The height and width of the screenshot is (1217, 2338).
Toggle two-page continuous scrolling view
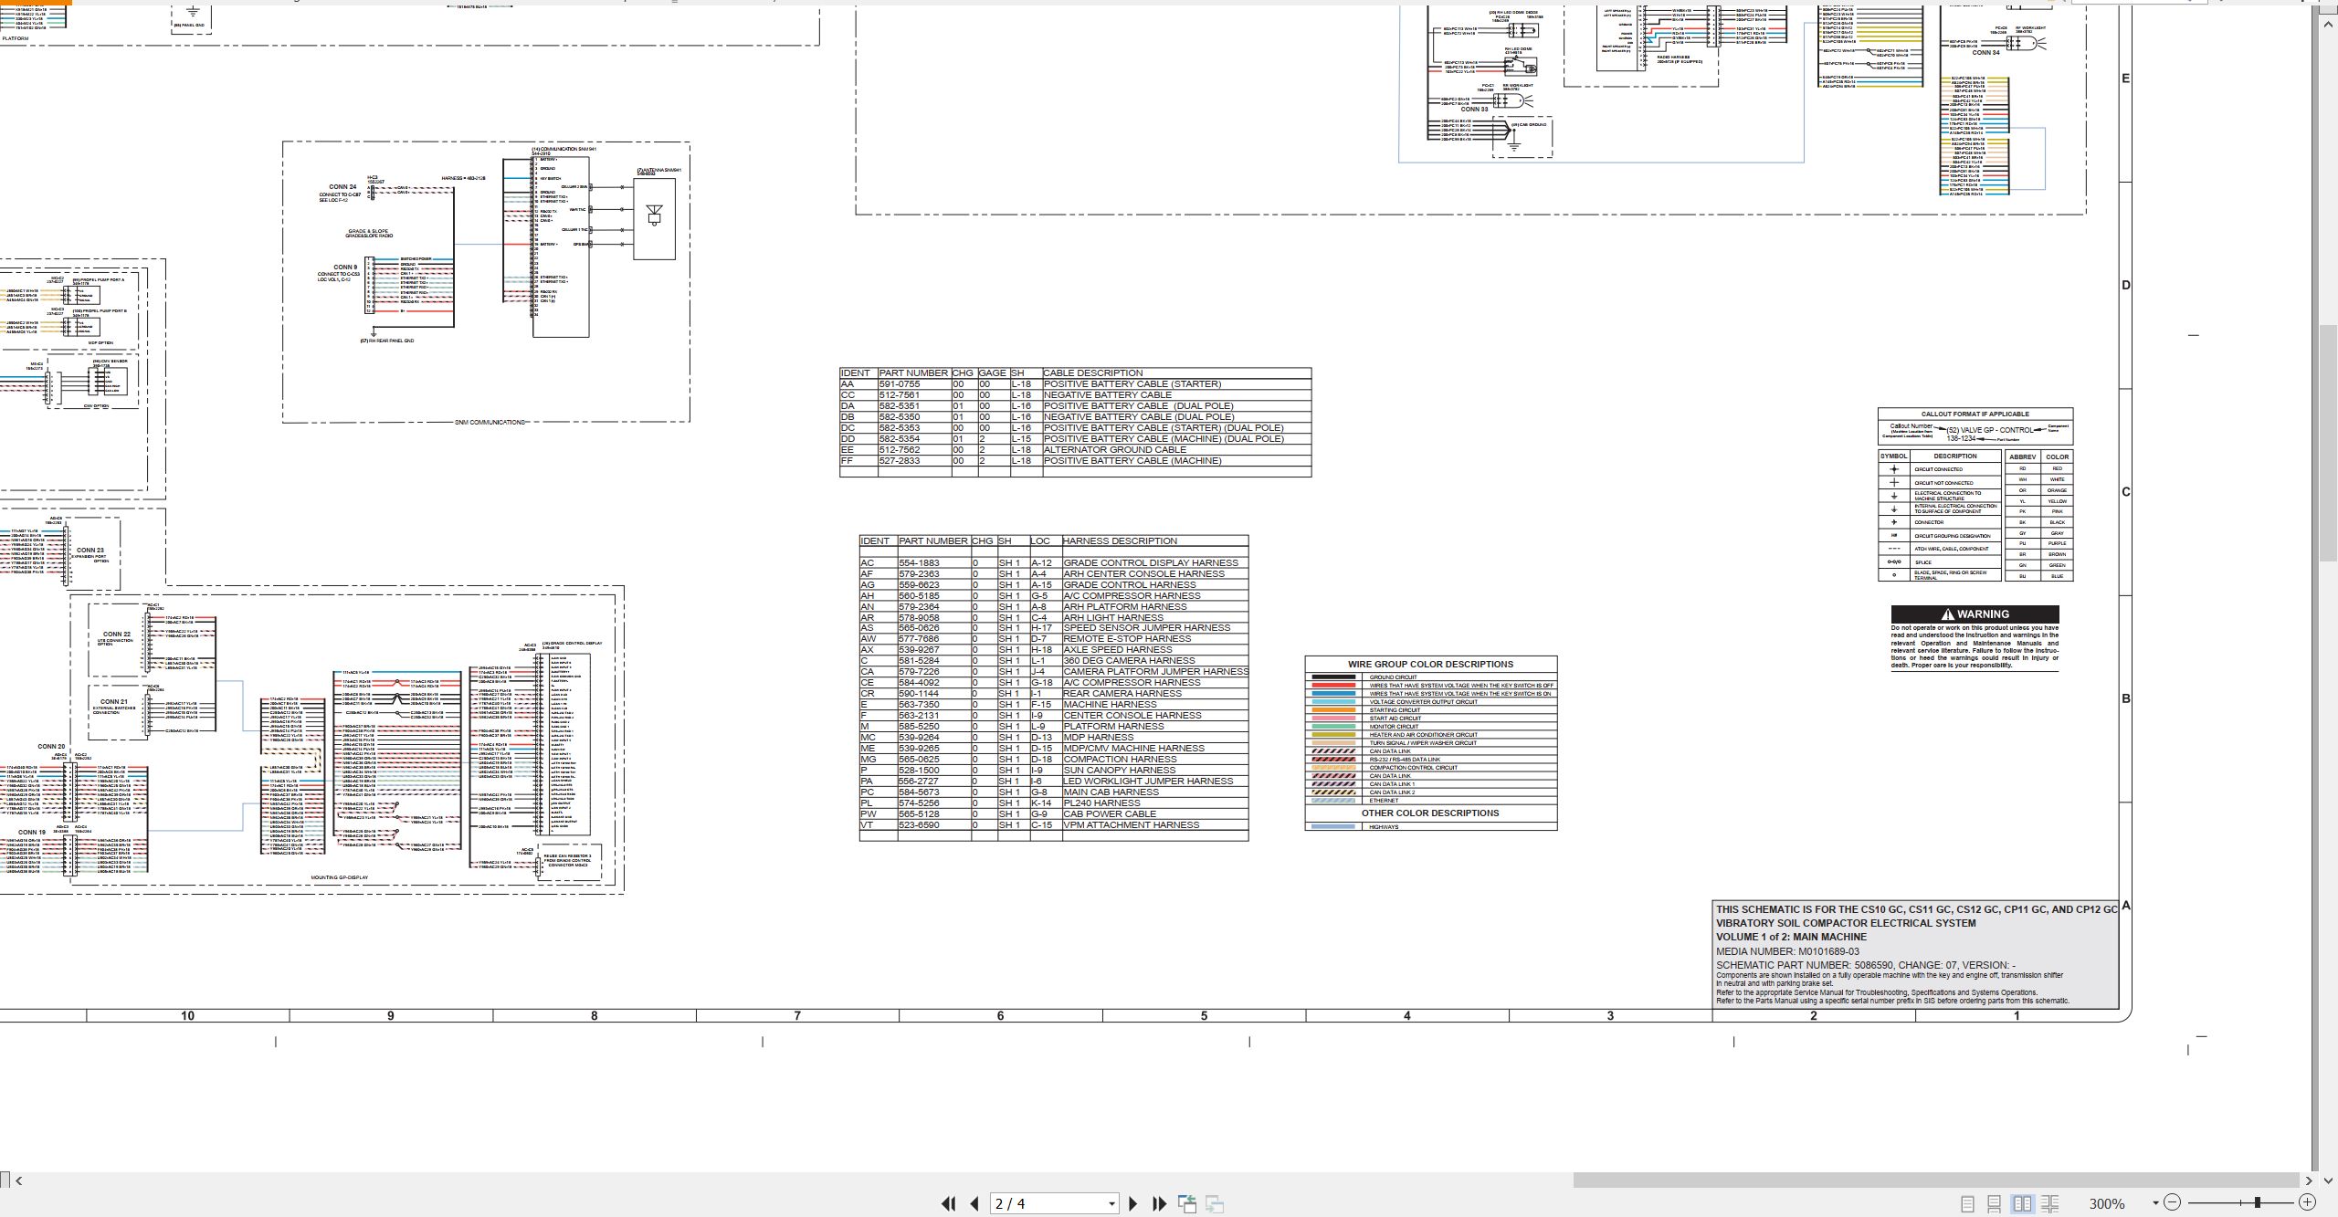[2049, 1204]
